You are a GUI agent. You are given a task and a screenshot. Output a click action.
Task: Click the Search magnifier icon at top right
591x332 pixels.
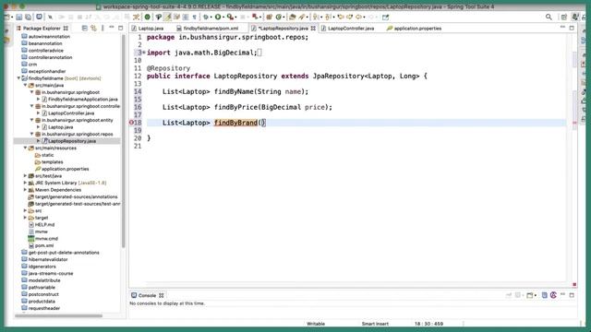[x=549, y=17]
